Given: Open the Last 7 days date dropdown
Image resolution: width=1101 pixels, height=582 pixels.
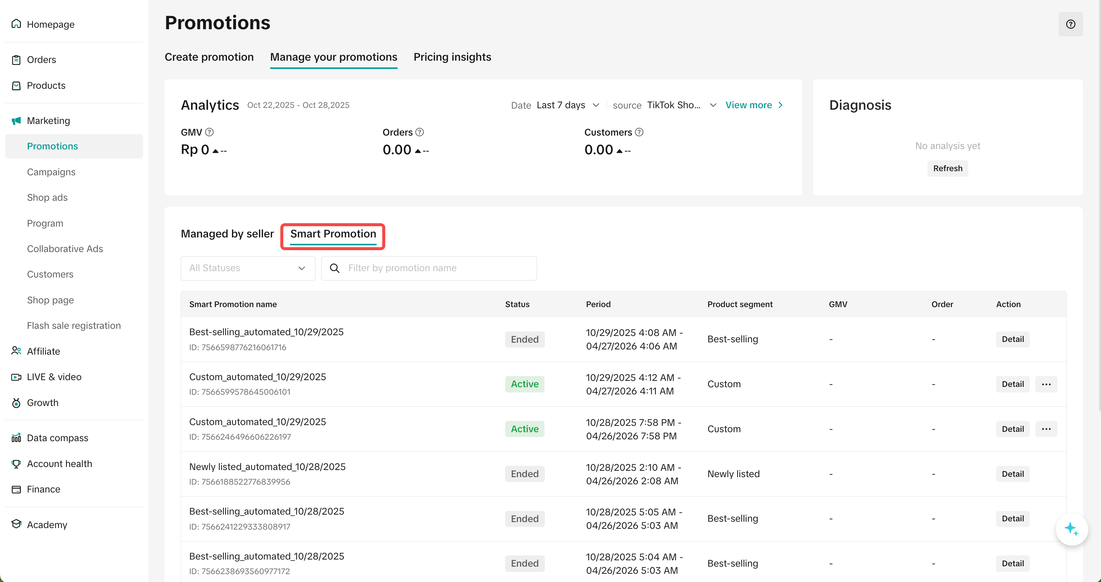Looking at the screenshot, I should coord(568,105).
